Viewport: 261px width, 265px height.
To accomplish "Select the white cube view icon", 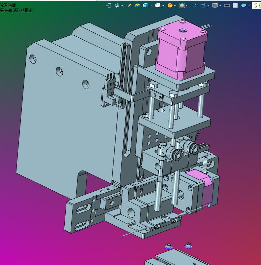I will pyautogui.click(x=158, y=6).
